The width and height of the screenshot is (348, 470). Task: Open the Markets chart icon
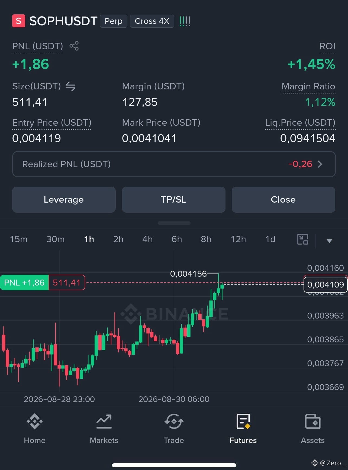point(104,422)
